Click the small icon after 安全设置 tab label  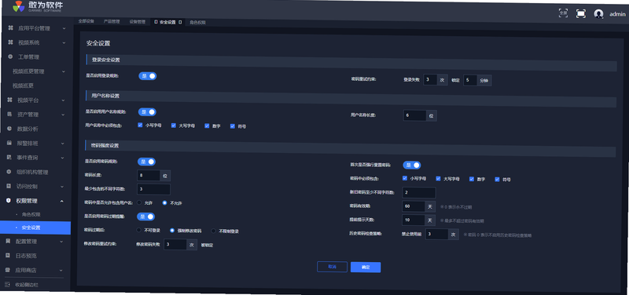pyautogui.click(x=180, y=22)
